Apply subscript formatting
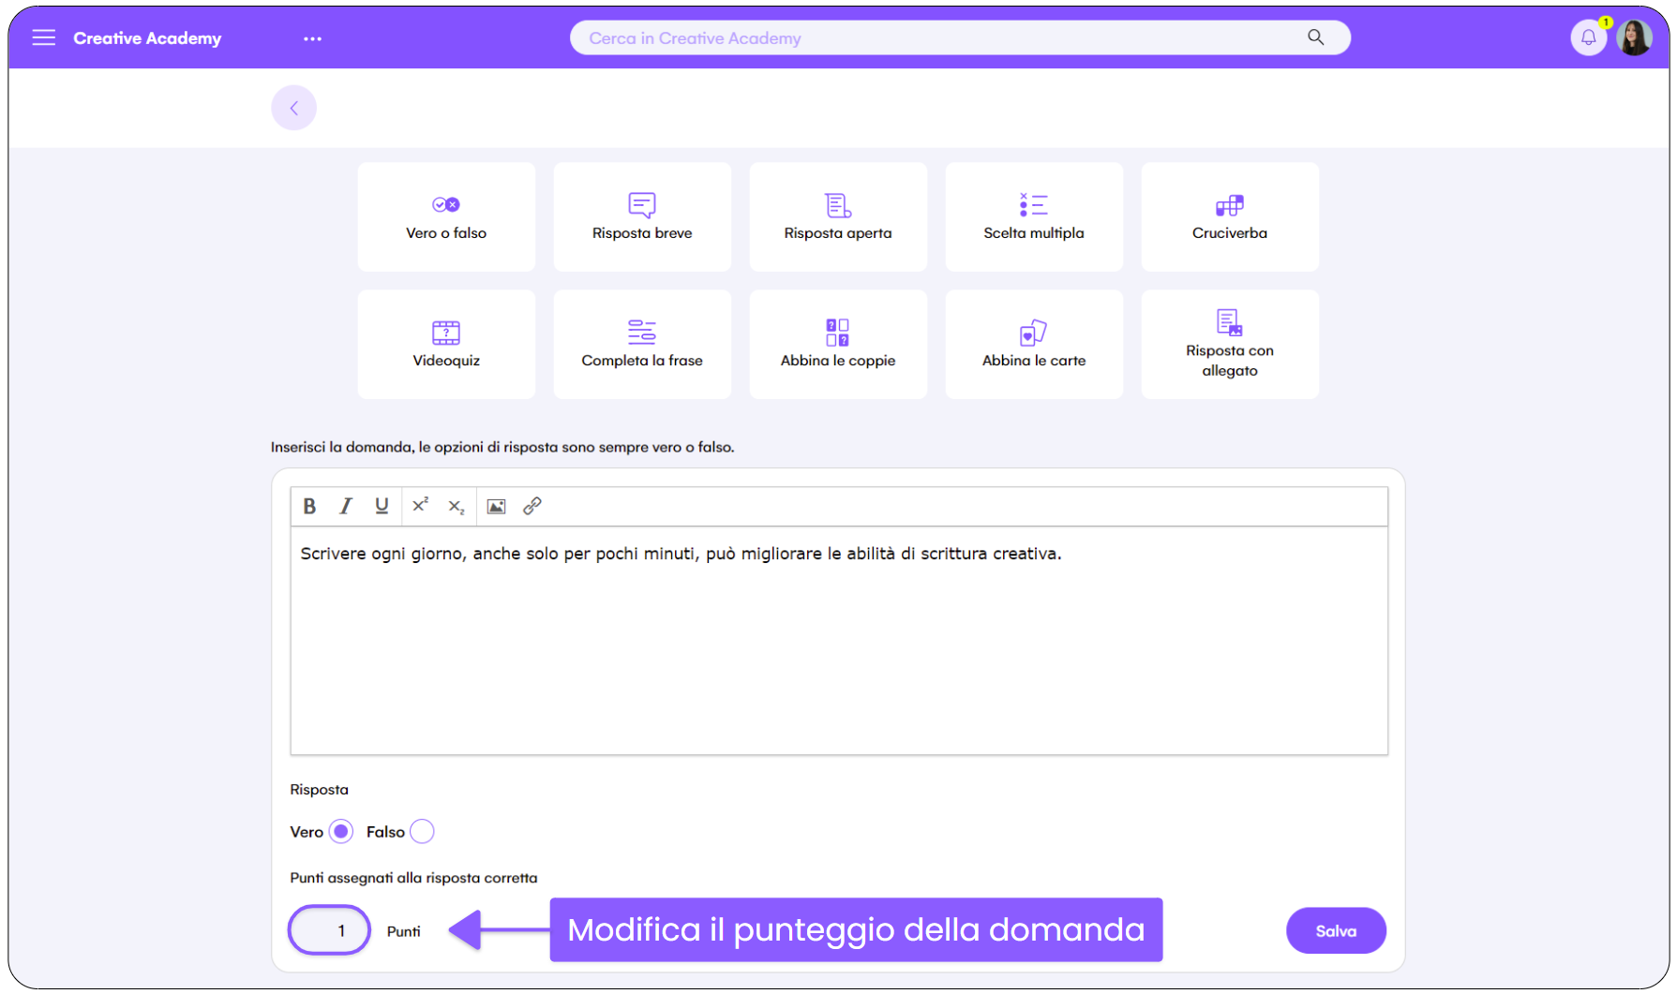 (x=457, y=506)
